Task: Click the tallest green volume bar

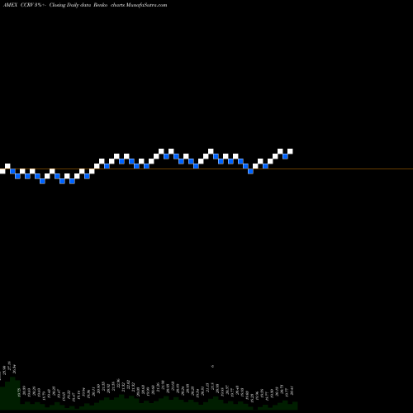Action: pyautogui.click(x=12, y=393)
